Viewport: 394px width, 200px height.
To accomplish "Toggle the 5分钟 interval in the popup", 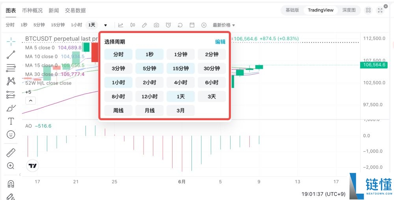I will pos(149,68).
